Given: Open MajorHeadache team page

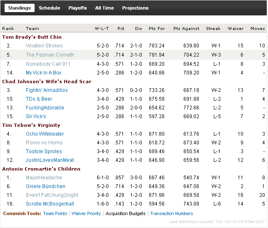Looking at the screenshot, I should [44, 178].
